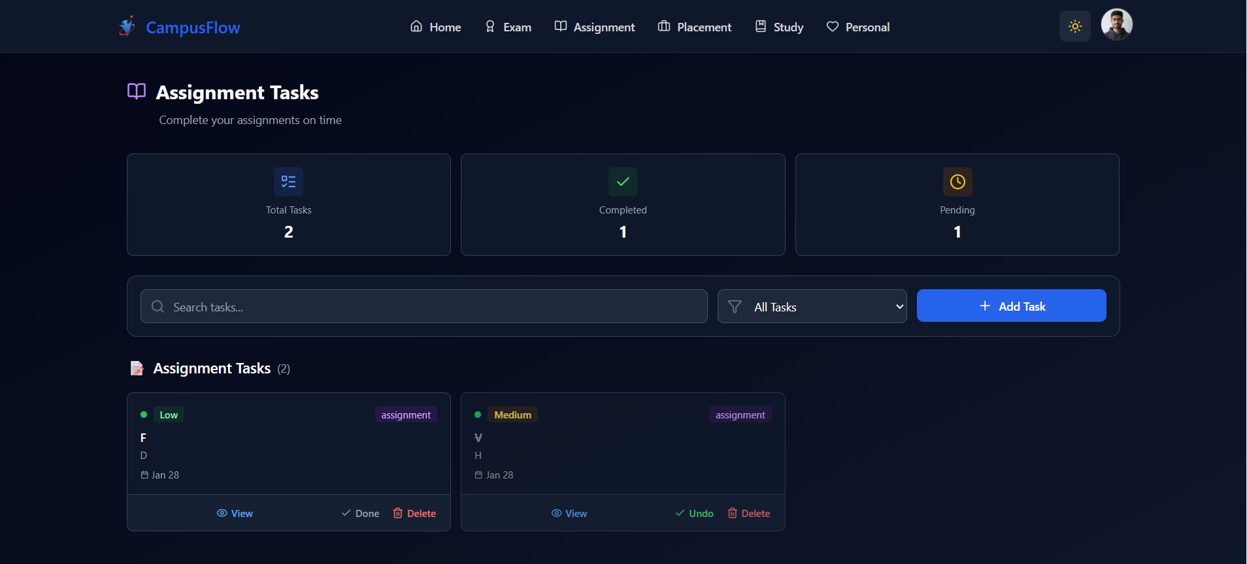
Task: Click the heart icon for Personal
Action: click(x=832, y=27)
